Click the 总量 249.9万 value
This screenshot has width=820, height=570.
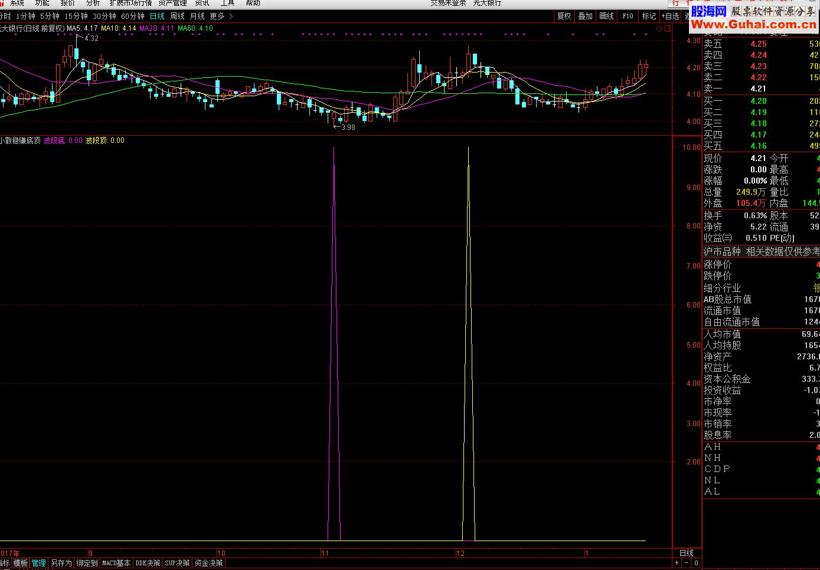coord(751,192)
